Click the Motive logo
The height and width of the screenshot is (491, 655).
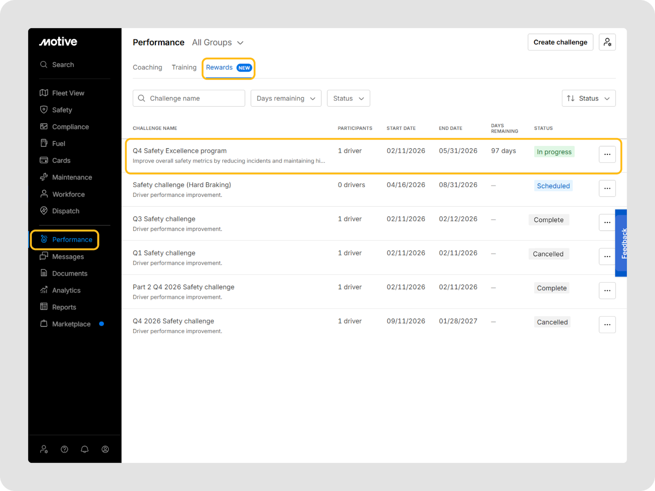(58, 42)
